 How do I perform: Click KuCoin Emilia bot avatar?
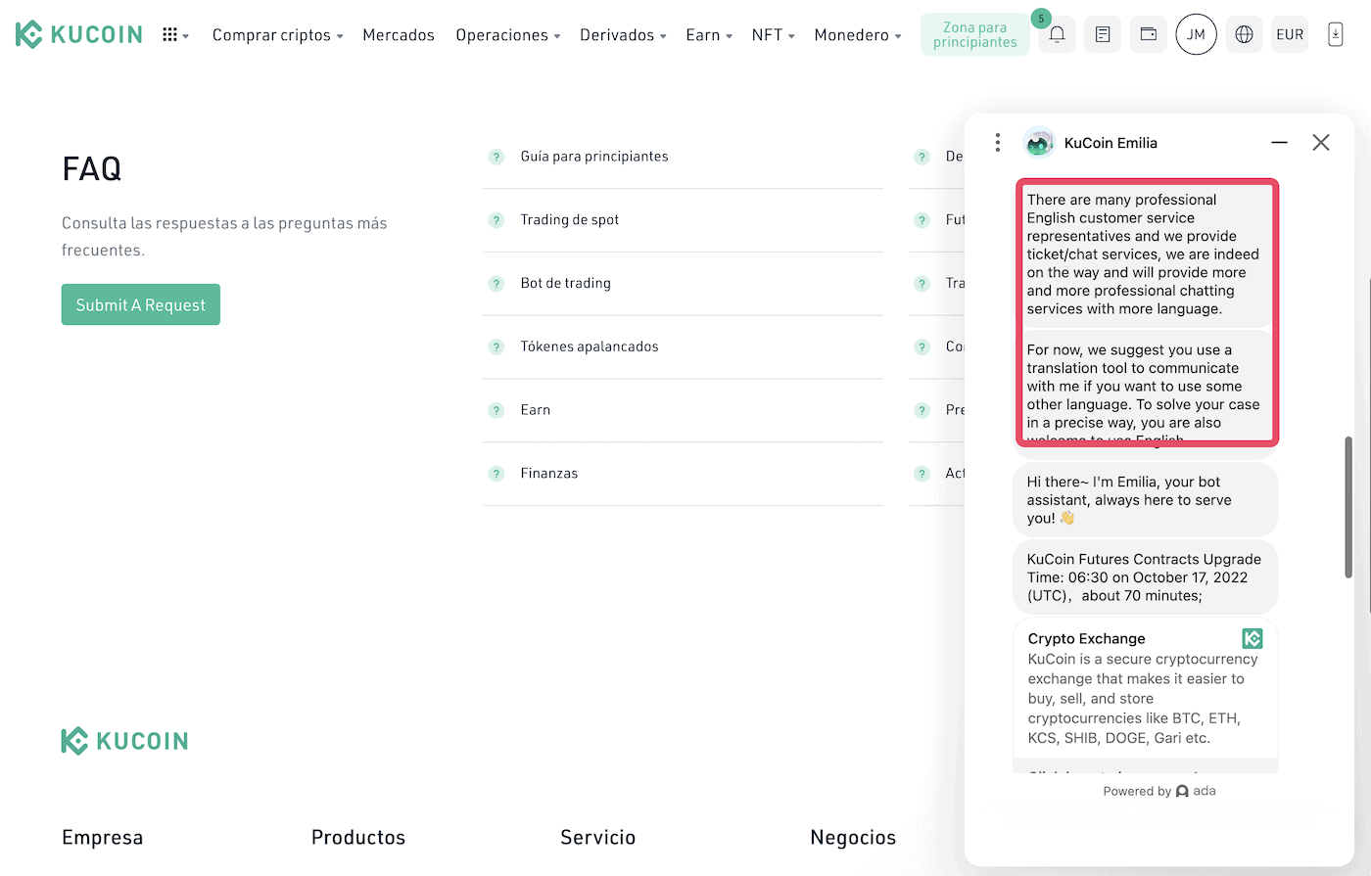(x=1039, y=143)
